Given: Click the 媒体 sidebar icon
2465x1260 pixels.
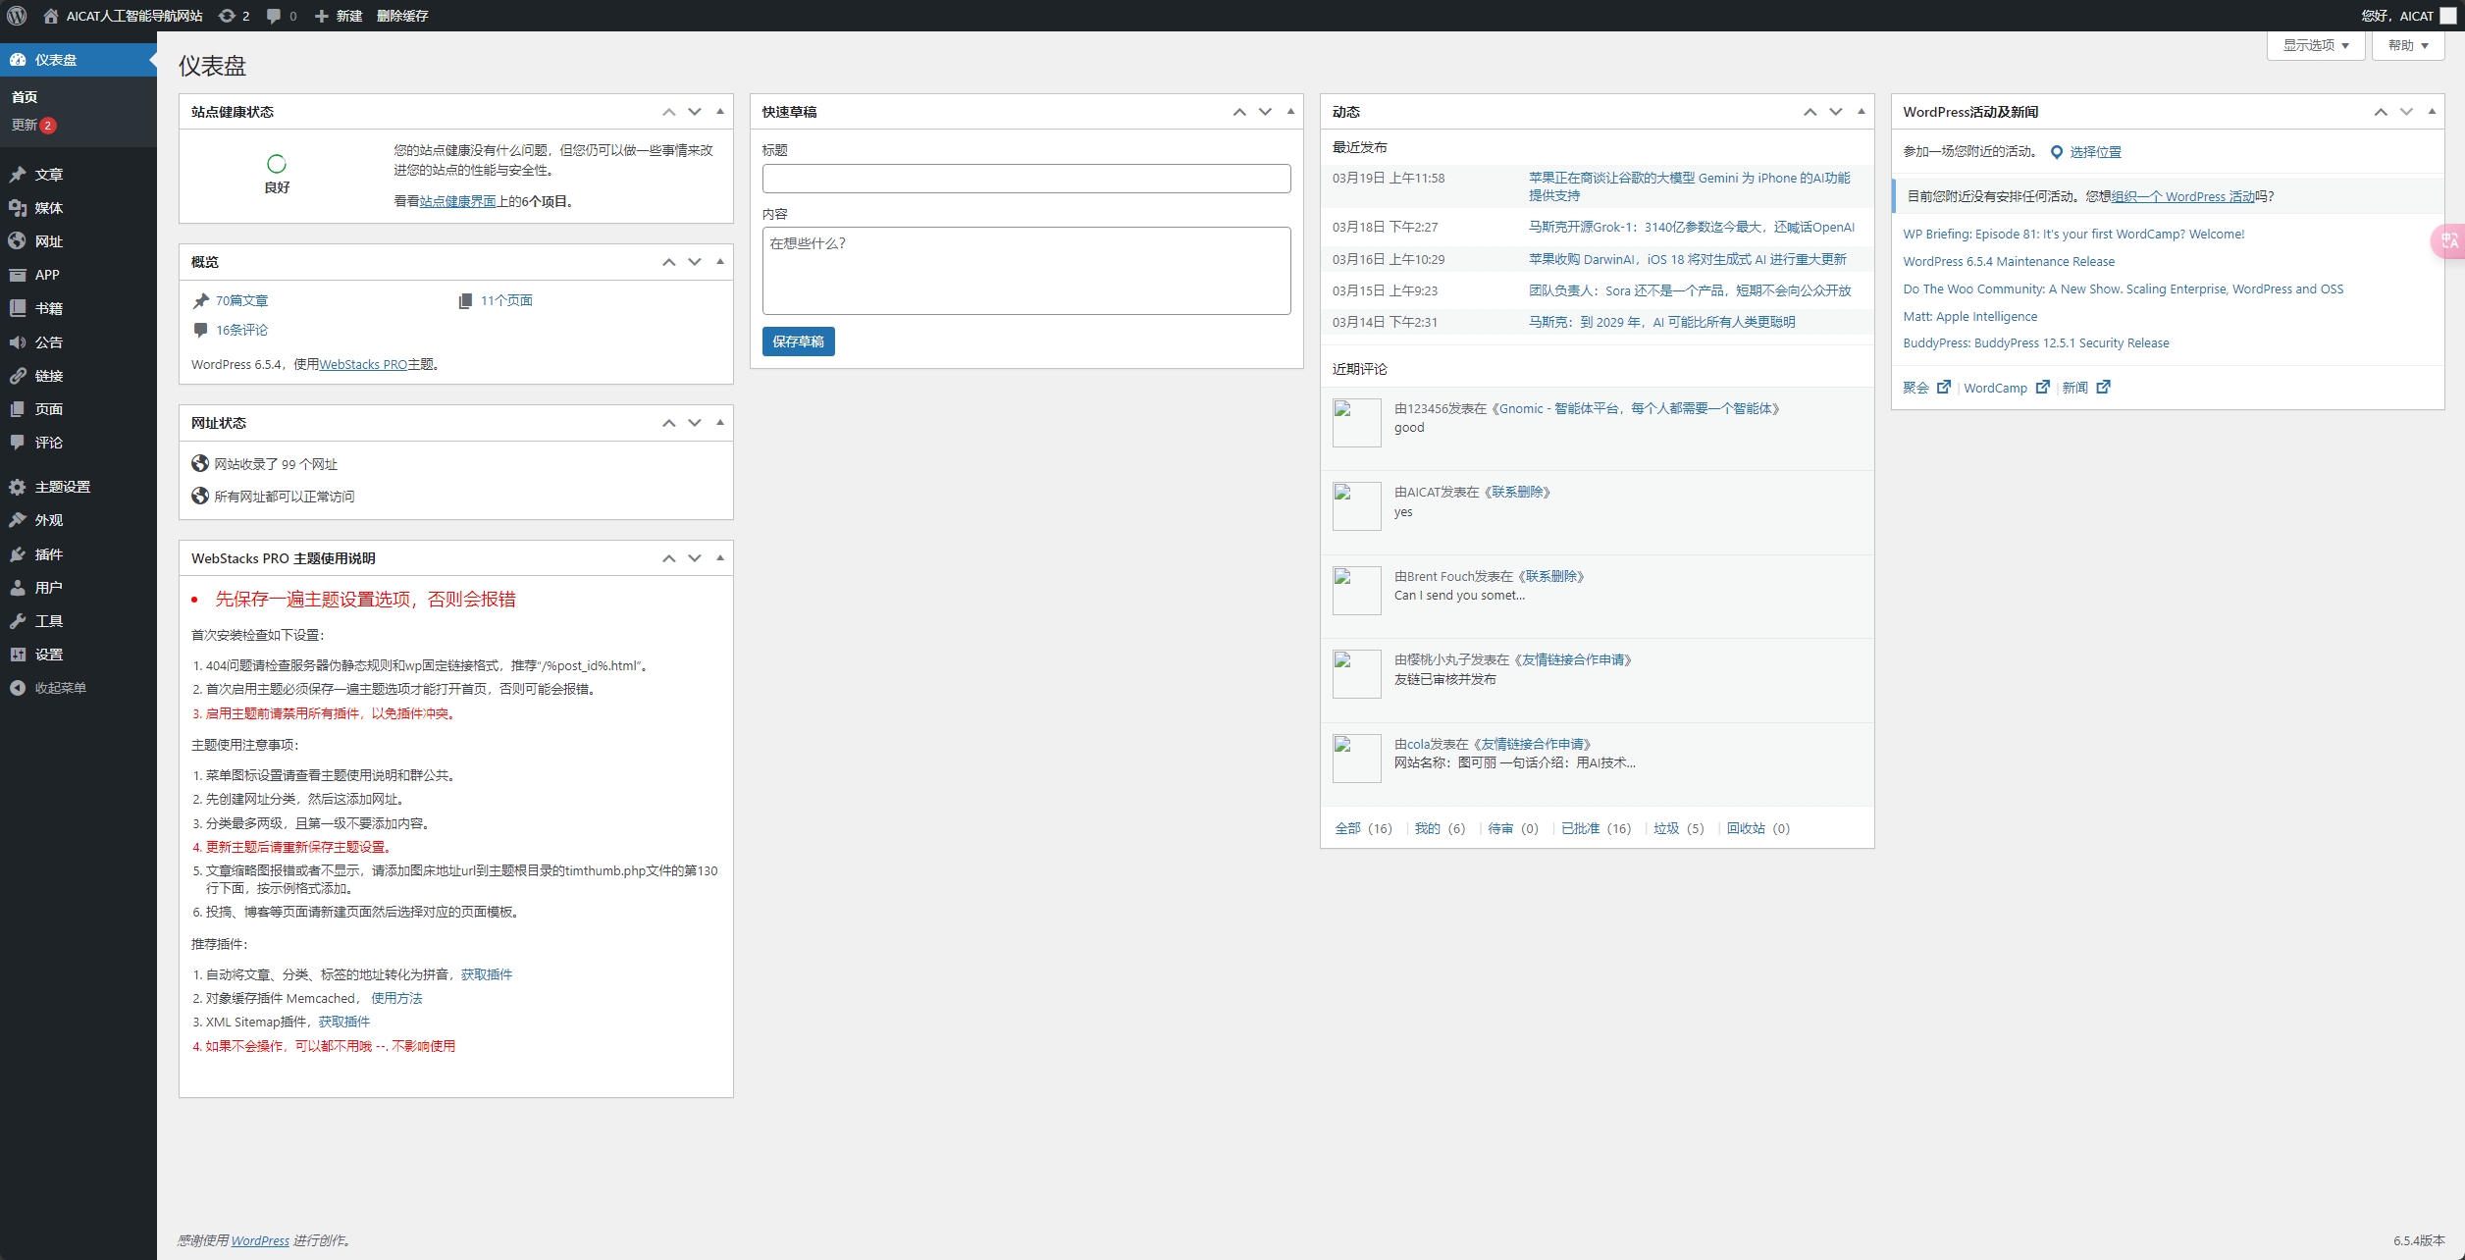Looking at the screenshot, I should click(x=18, y=208).
